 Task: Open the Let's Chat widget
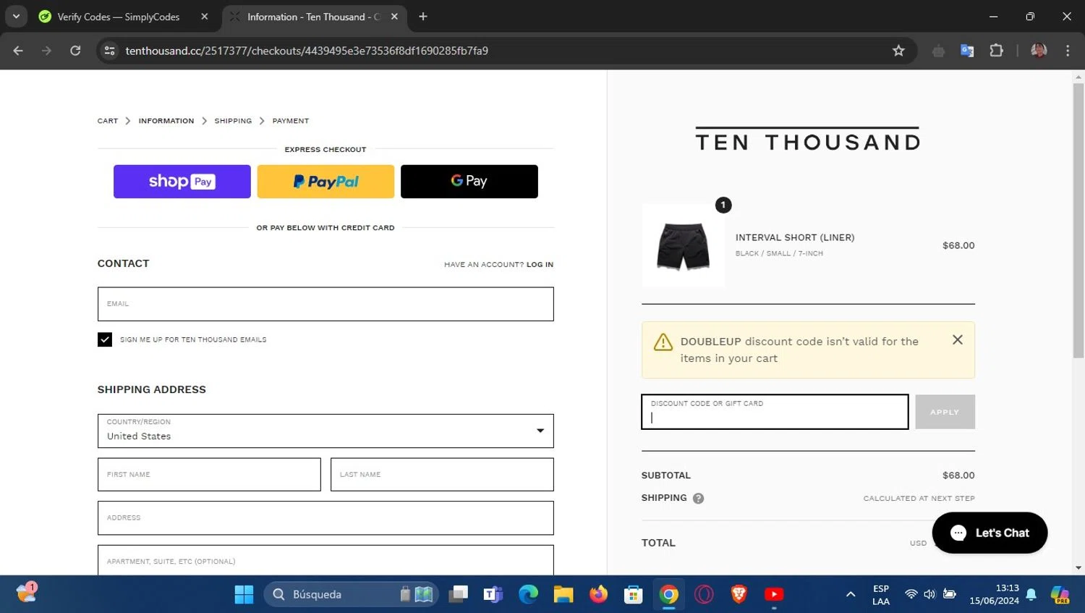point(990,533)
